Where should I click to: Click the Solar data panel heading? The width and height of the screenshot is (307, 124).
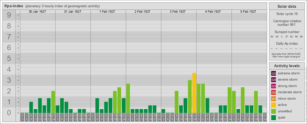point(287,6)
